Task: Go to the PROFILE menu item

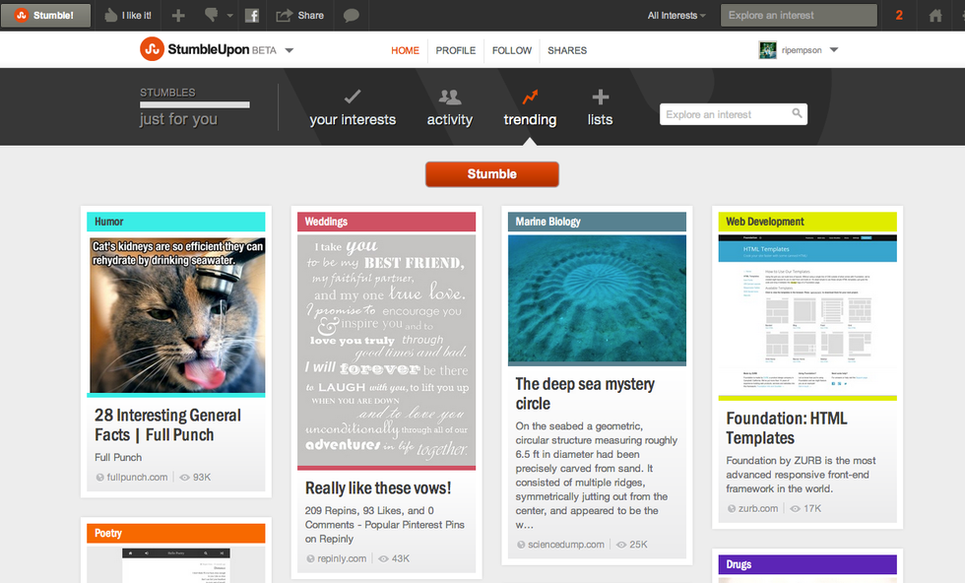Action: [x=456, y=50]
